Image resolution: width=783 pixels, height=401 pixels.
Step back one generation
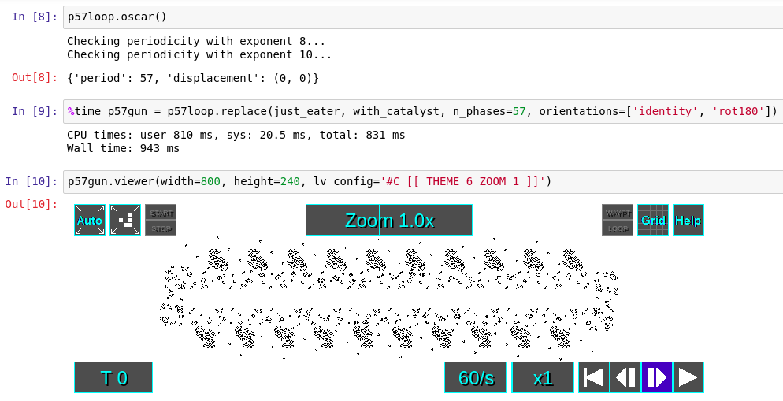click(x=625, y=377)
